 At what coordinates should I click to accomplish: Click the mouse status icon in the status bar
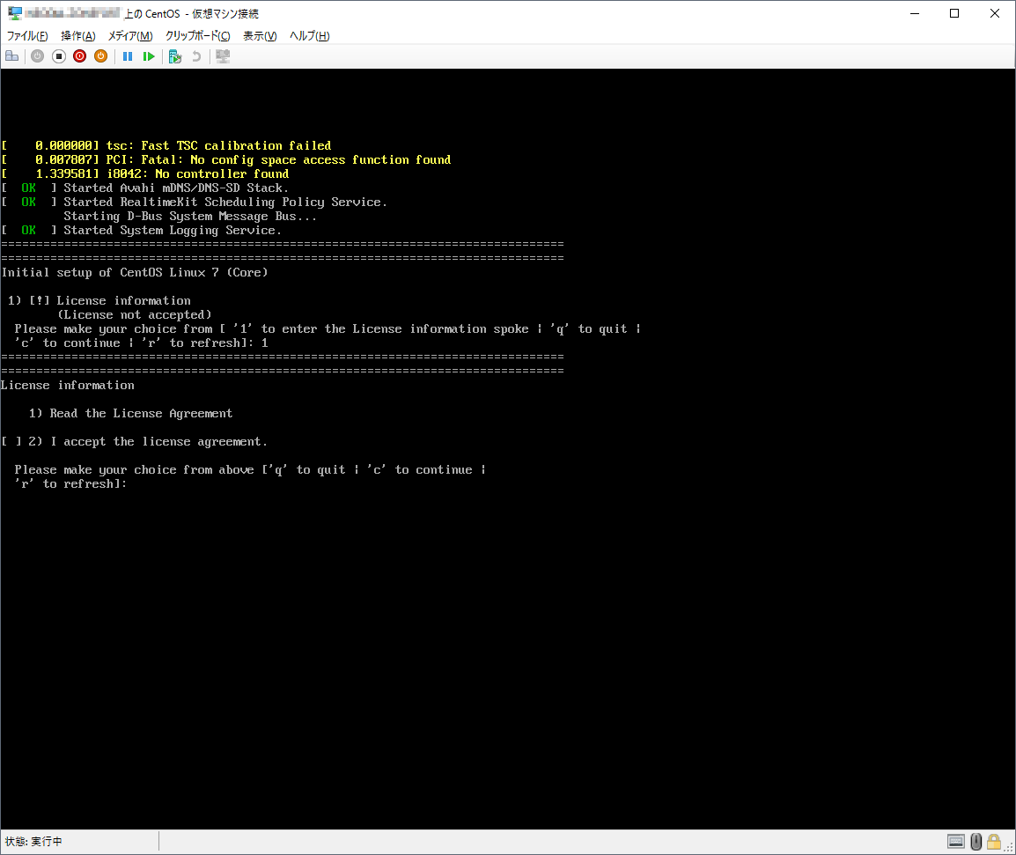976,842
